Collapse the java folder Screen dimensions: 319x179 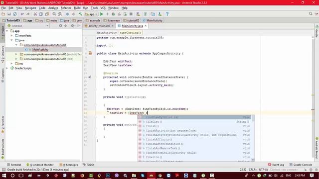(12, 40)
